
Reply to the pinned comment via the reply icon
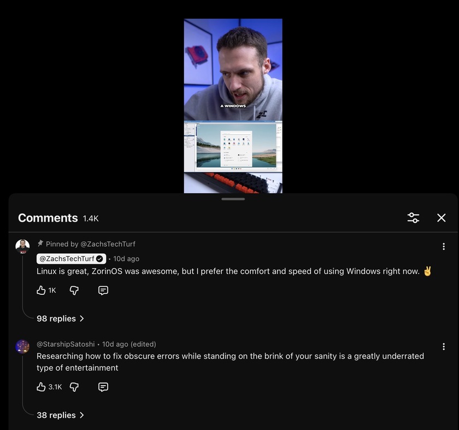click(x=103, y=290)
